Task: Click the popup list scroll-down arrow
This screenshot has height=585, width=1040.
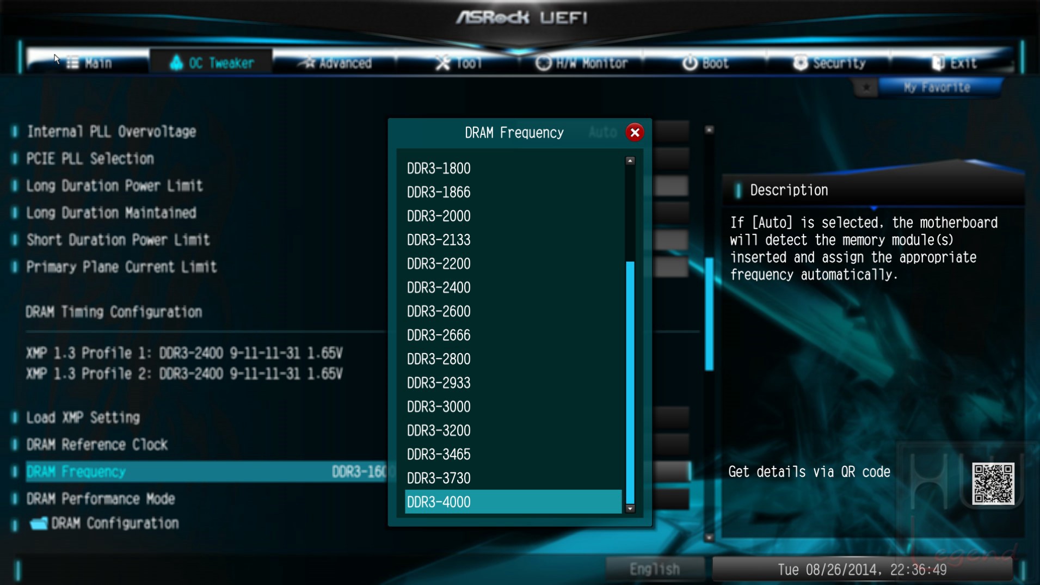Action: click(630, 509)
